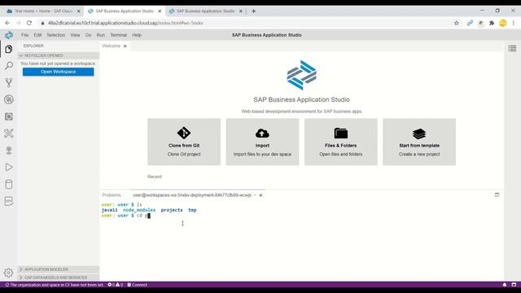The width and height of the screenshot is (521, 293).
Task: Toggle the outline panel icon at right
Action: tap(512, 49)
